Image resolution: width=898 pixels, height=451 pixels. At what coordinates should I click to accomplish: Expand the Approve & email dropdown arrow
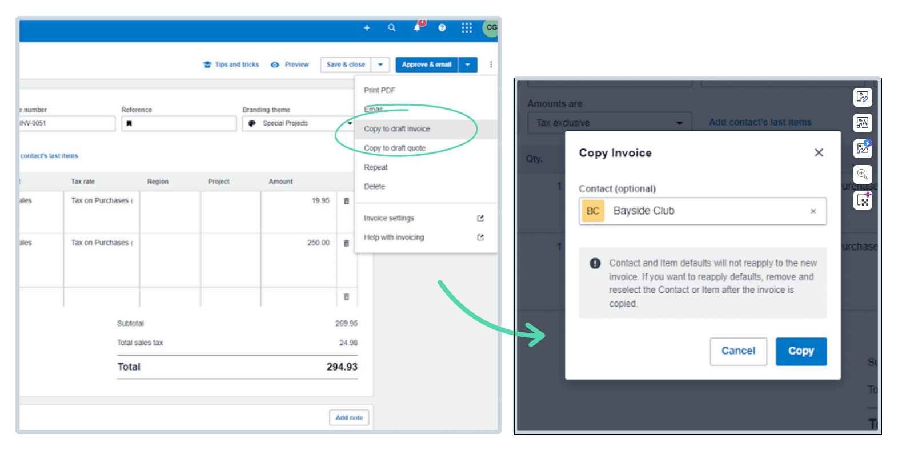tap(468, 65)
